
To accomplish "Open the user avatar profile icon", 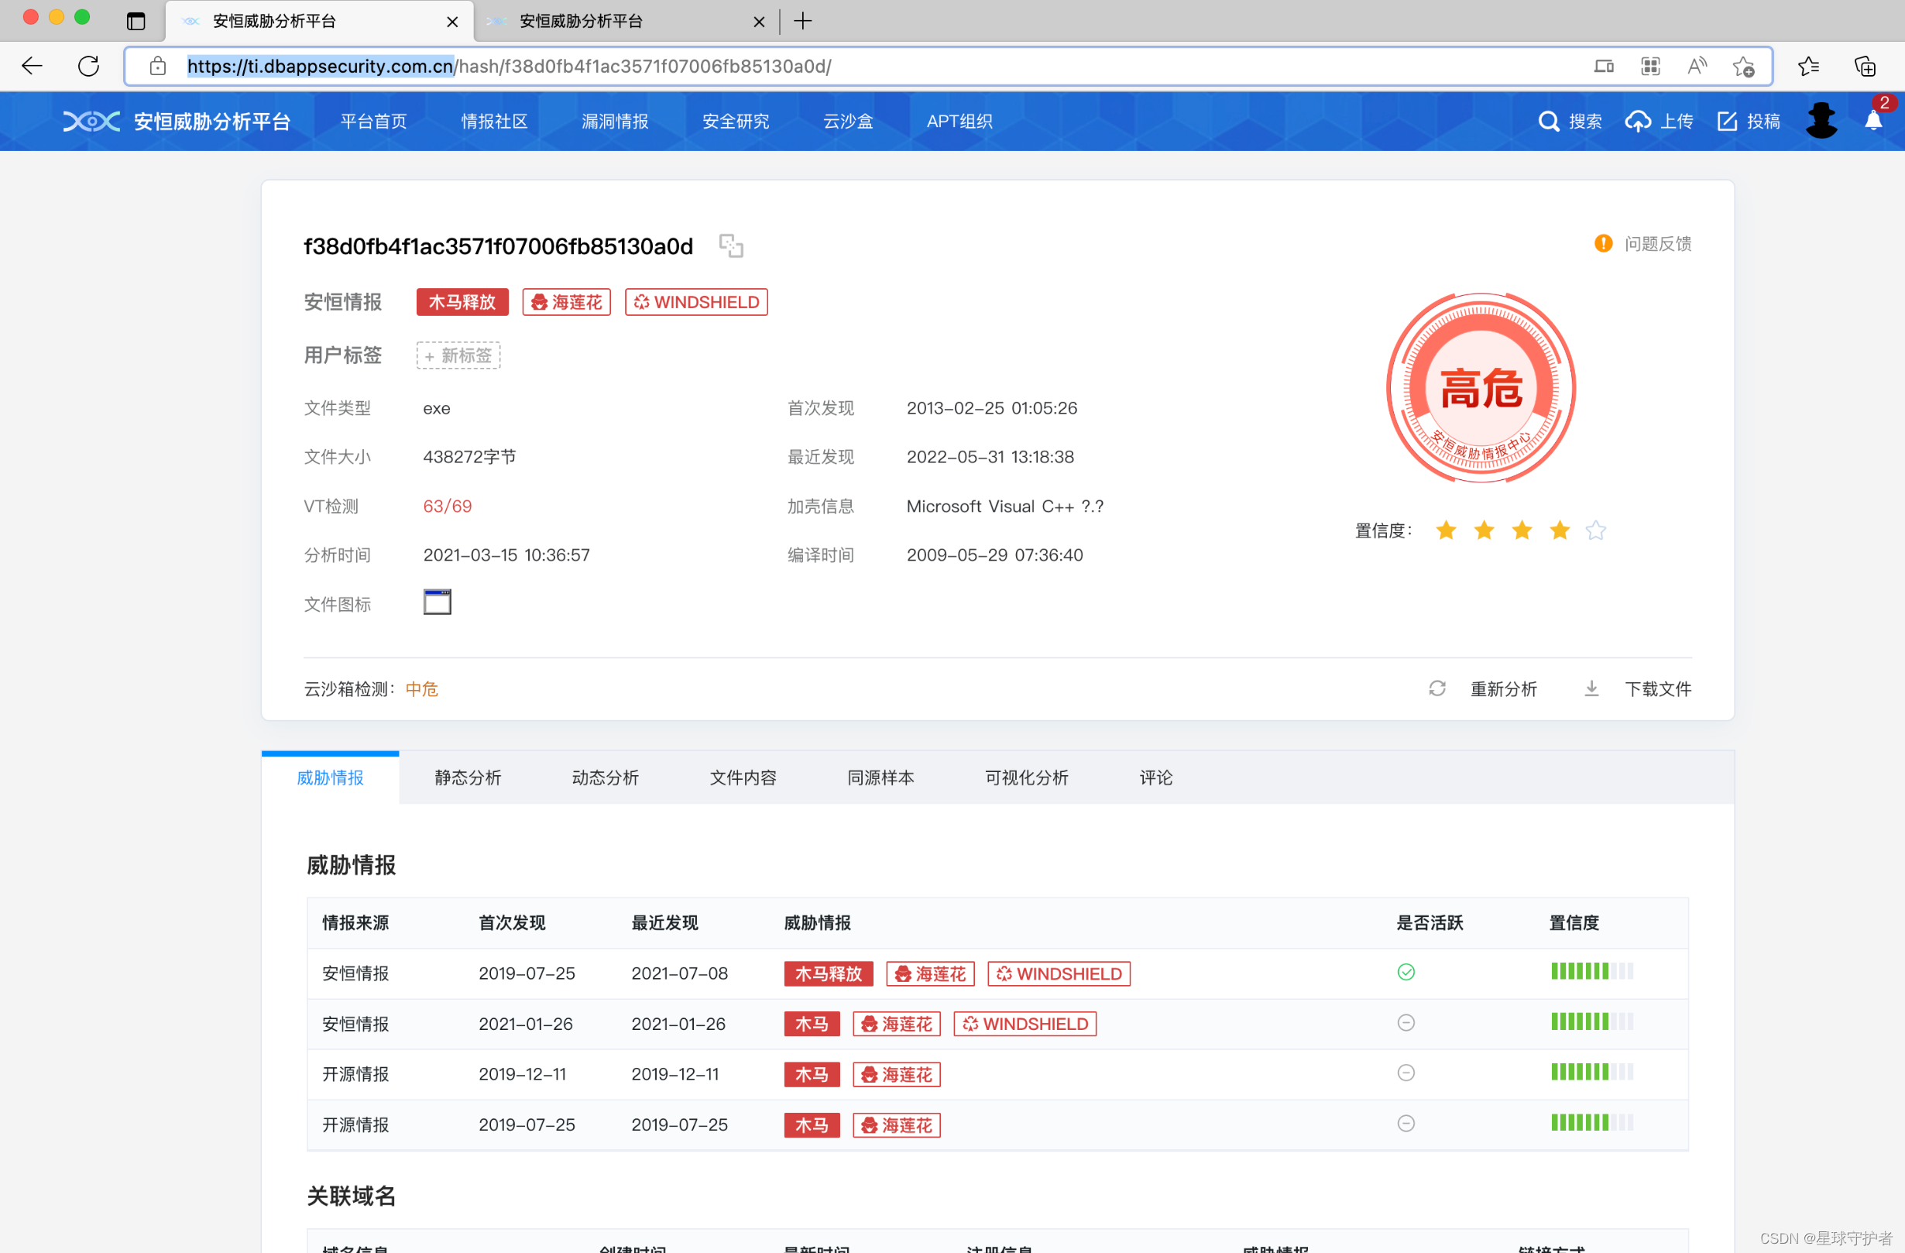I will [1821, 121].
